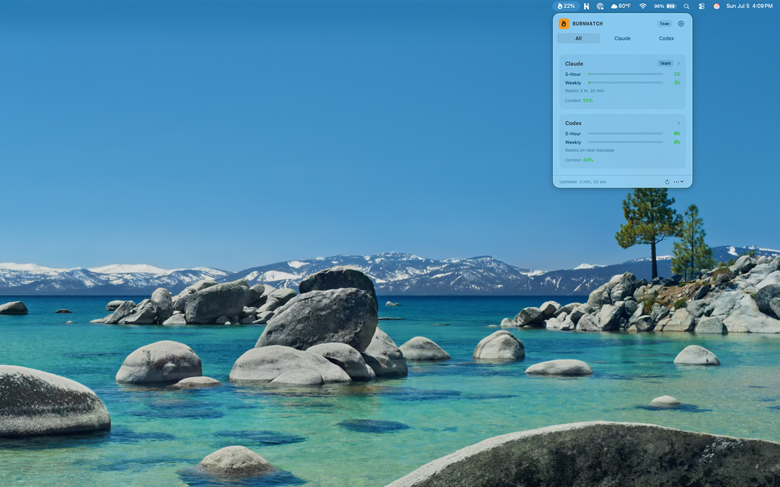Click Claude 5-Hour usage bar
This screenshot has width=780, height=487.
tap(625, 74)
